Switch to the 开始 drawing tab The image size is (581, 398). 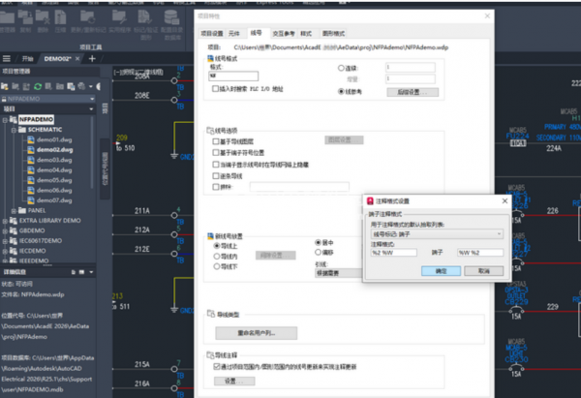[27, 59]
